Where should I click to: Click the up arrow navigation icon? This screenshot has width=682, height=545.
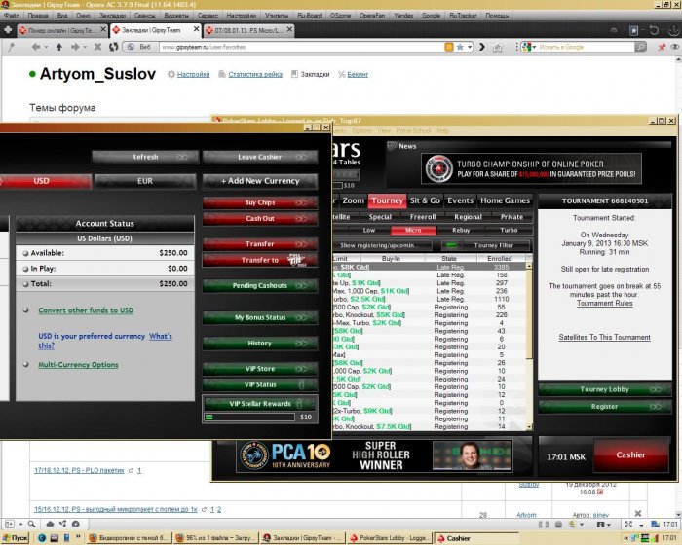coord(59,47)
